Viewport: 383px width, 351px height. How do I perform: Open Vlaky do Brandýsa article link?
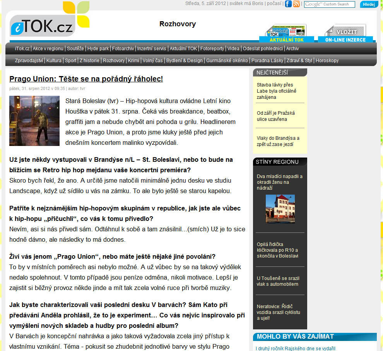[278, 141]
